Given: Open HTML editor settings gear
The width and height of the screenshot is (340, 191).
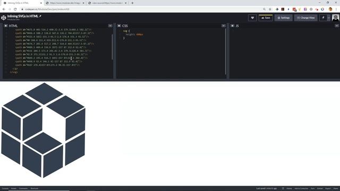Looking at the screenshot, I should (x=6, y=26).
